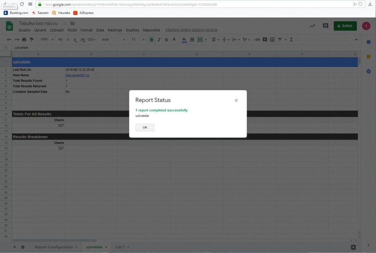Viewport: 376px width, 253px height.
Task: Open the activity trend icon
Action: pos(312,26)
